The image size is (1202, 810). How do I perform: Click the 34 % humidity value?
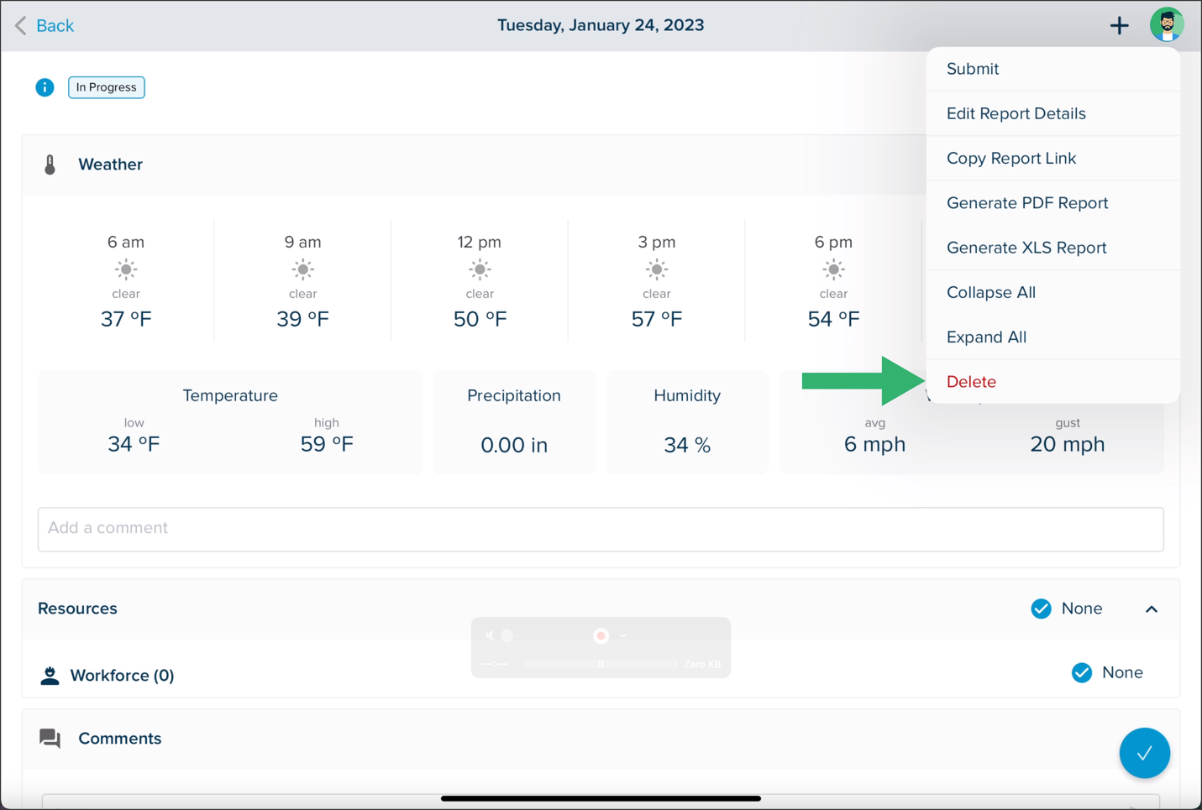tap(687, 445)
